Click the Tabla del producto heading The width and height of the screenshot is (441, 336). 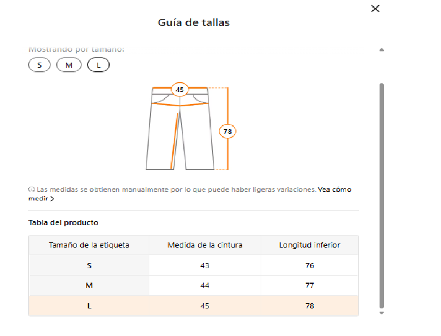tap(63, 223)
